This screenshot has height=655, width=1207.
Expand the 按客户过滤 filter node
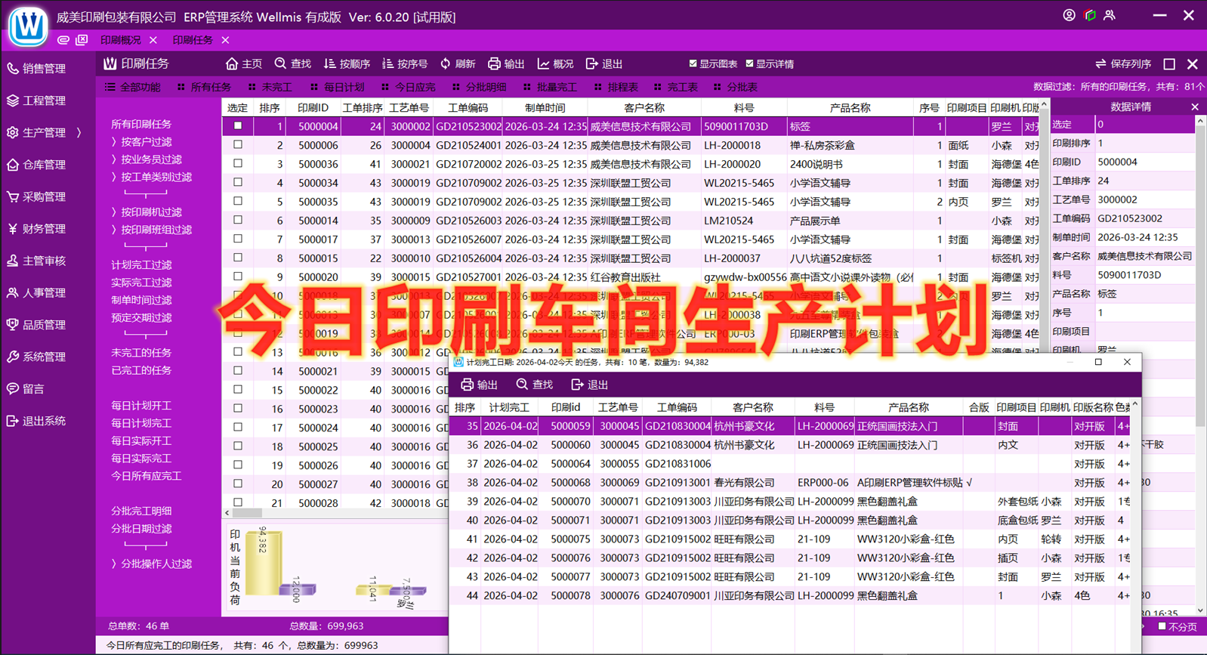115,142
